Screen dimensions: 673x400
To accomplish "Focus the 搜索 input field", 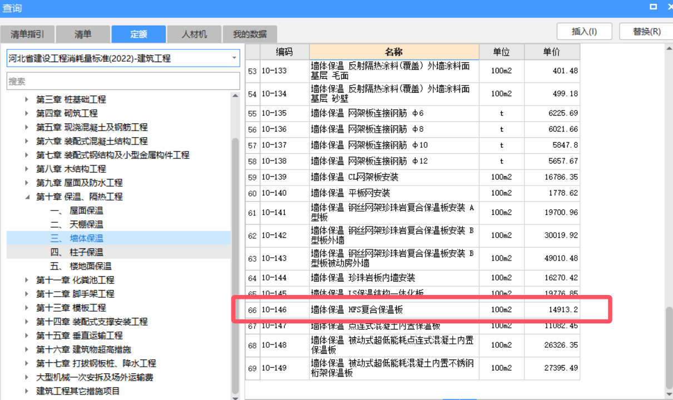I will pyautogui.click(x=123, y=81).
